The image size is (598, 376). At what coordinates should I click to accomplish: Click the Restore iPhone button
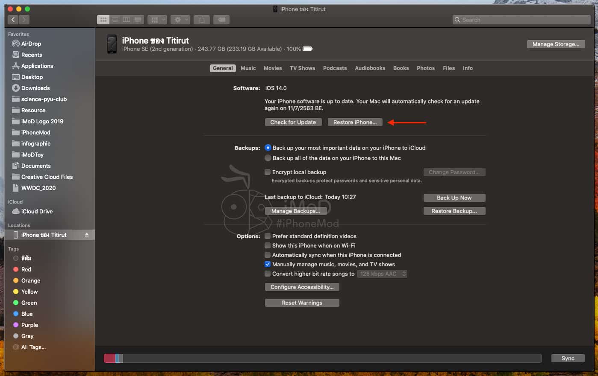coord(355,122)
